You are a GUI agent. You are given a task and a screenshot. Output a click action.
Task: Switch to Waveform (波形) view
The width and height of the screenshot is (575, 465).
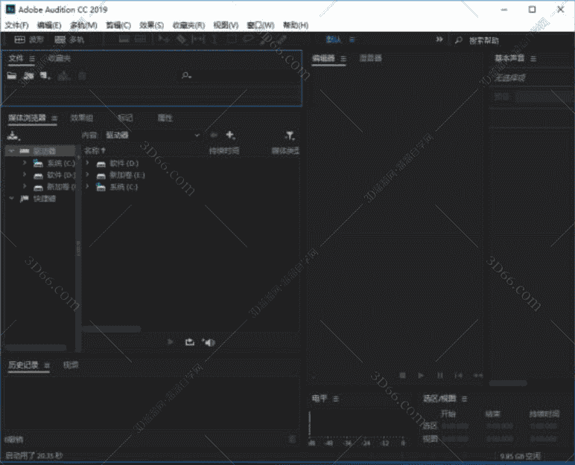29,39
